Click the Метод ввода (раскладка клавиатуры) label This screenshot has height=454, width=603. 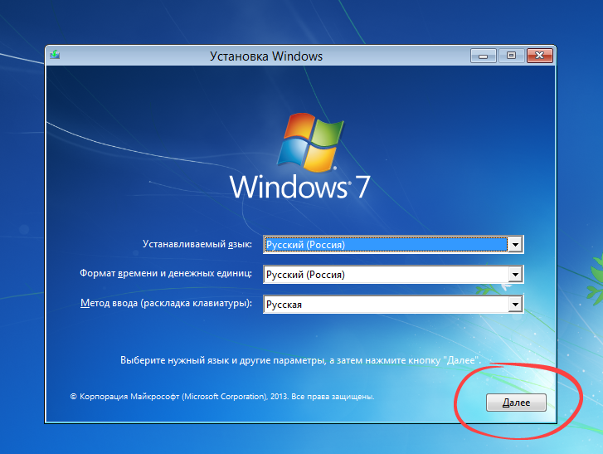click(x=166, y=304)
